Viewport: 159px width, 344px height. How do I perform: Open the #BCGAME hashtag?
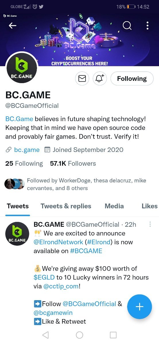pos(86,251)
